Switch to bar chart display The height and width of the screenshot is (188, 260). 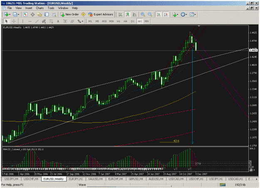pyautogui.click(x=120, y=15)
